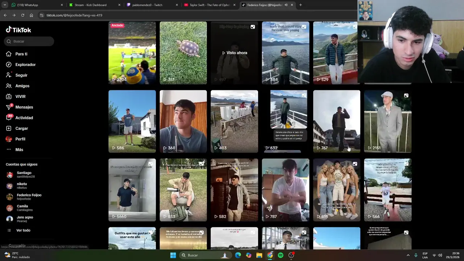Open pinned stadium video with 2204 views
464x261 pixels.
pyautogui.click(x=132, y=53)
